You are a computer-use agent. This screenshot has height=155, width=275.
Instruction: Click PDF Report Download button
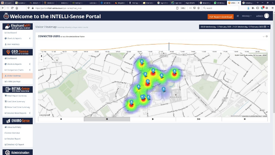pyautogui.click(x=220, y=17)
